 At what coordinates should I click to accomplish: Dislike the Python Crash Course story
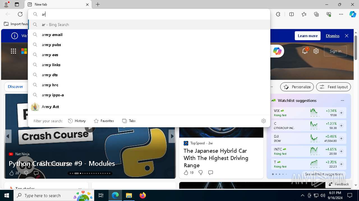[x=26, y=173]
